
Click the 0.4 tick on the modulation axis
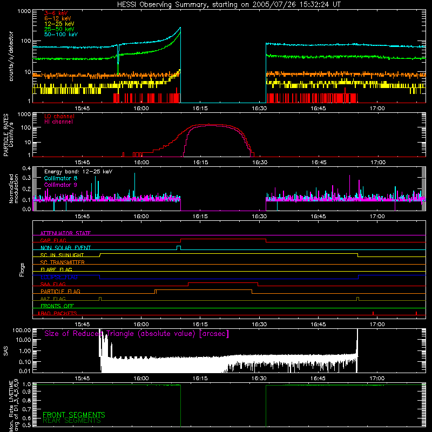(x=26, y=168)
